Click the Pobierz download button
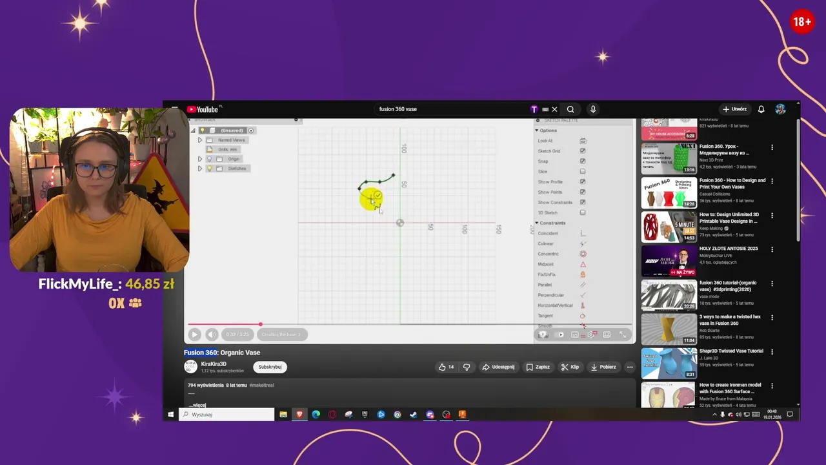Screen dimensions: 826x465 (603, 367)
